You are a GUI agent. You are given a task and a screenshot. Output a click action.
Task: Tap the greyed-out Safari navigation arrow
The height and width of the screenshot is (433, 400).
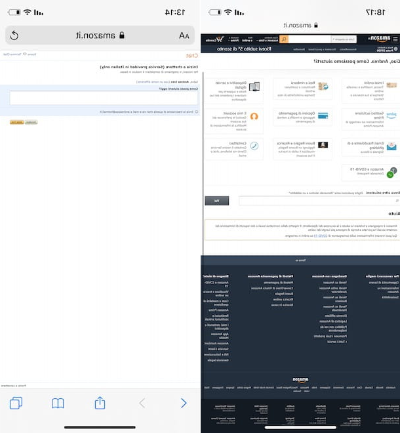click(x=142, y=403)
